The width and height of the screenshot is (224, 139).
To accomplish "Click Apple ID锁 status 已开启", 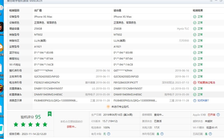I will (211, 115).
